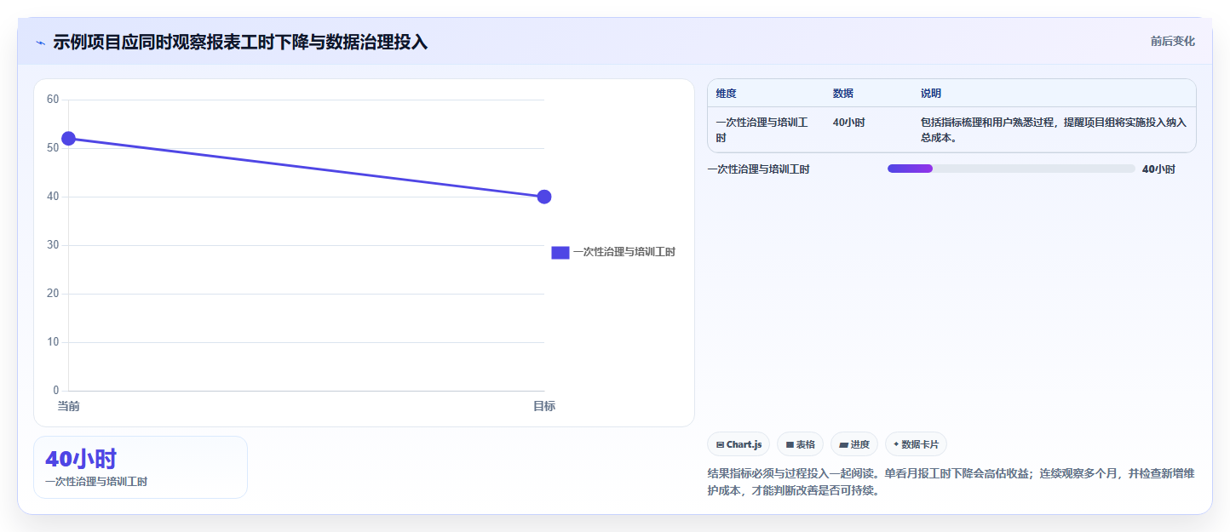Click the icon in the 进度 tag
1230x532 pixels.
(x=843, y=444)
